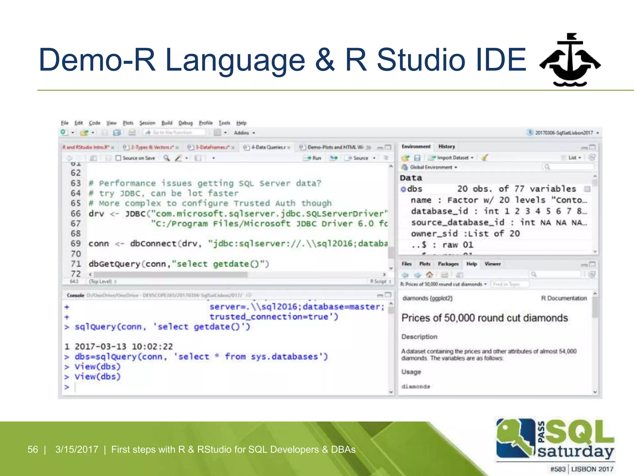Refresh the Environment pane
The height and width of the screenshot is (476, 634).
coord(592,157)
